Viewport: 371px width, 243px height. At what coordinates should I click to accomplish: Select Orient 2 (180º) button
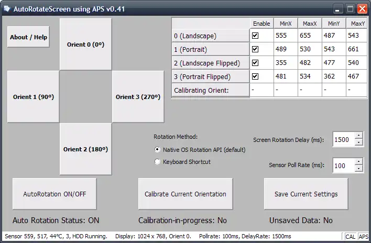85,149
